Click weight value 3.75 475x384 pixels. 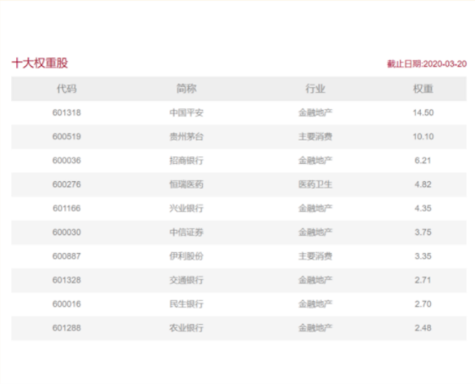click(423, 233)
